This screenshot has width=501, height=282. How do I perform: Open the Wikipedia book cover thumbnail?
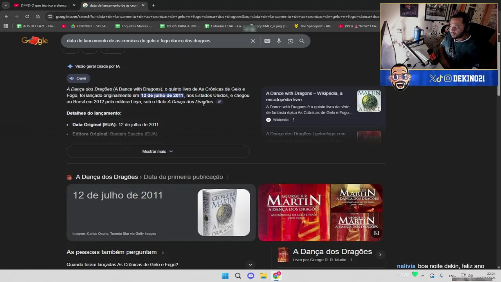369,101
